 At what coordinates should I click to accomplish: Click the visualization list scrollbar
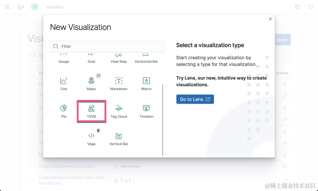pos(163,120)
